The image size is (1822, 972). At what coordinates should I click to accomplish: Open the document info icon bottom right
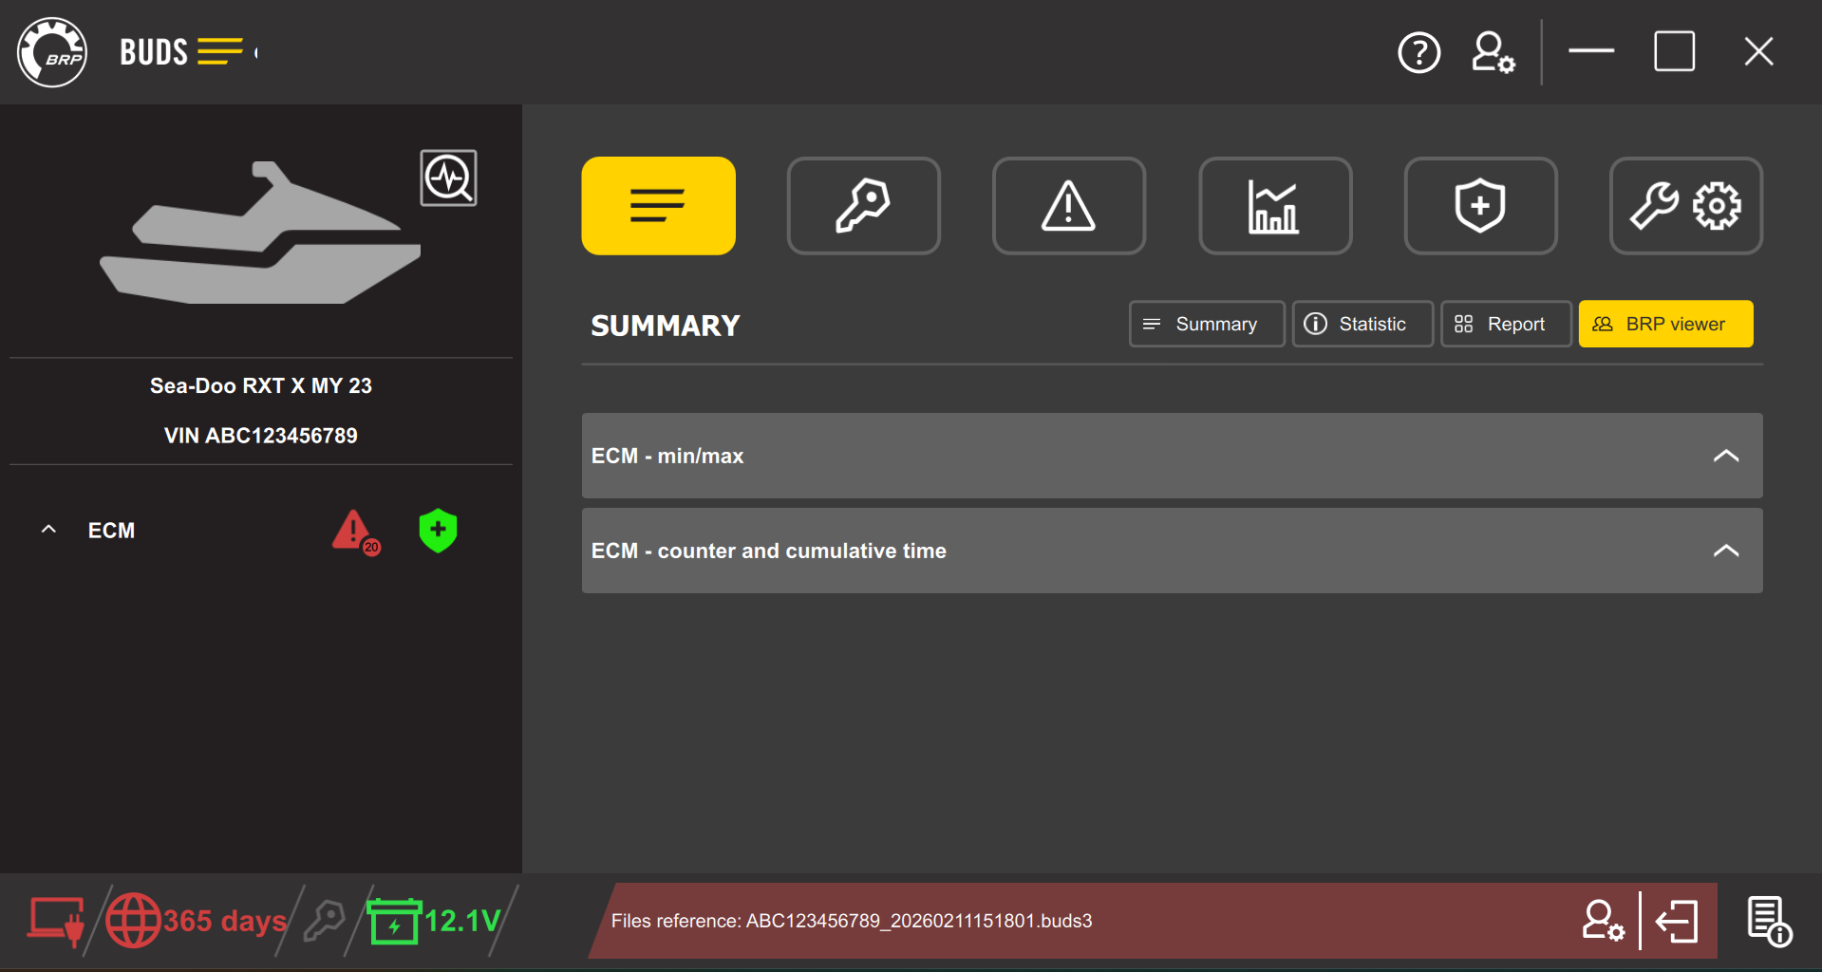[1768, 921]
